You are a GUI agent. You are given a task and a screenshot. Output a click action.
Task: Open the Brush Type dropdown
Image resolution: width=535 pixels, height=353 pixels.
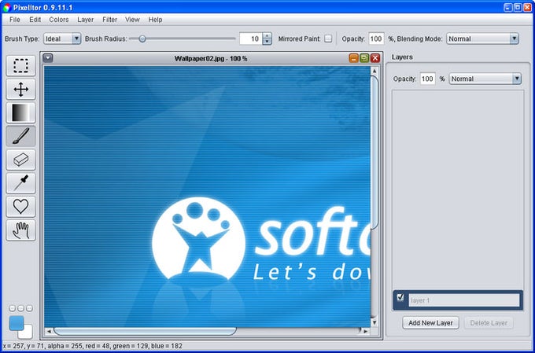point(62,39)
